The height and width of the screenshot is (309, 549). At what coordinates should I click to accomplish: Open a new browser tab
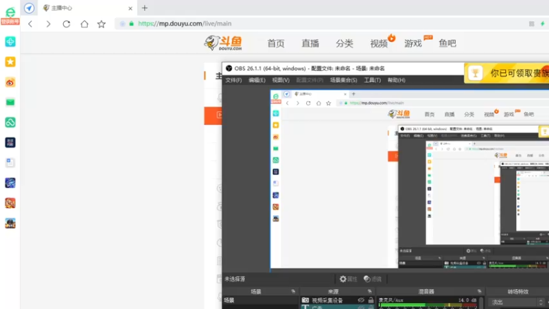pyautogui.click(x=145, y=8)
